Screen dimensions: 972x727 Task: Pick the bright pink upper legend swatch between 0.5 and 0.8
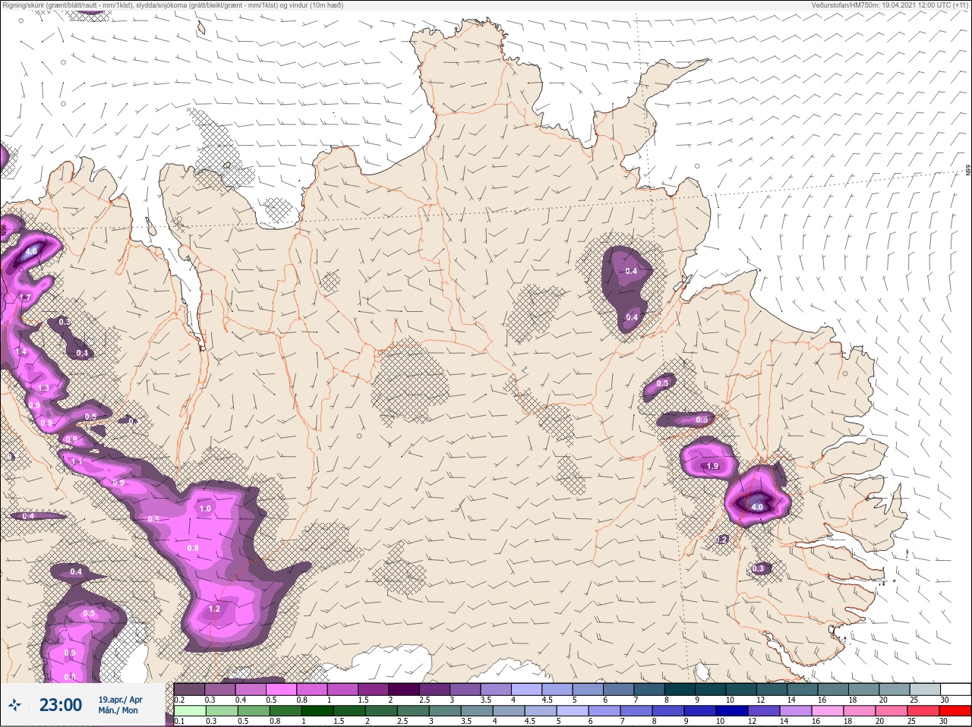point(282,689)
